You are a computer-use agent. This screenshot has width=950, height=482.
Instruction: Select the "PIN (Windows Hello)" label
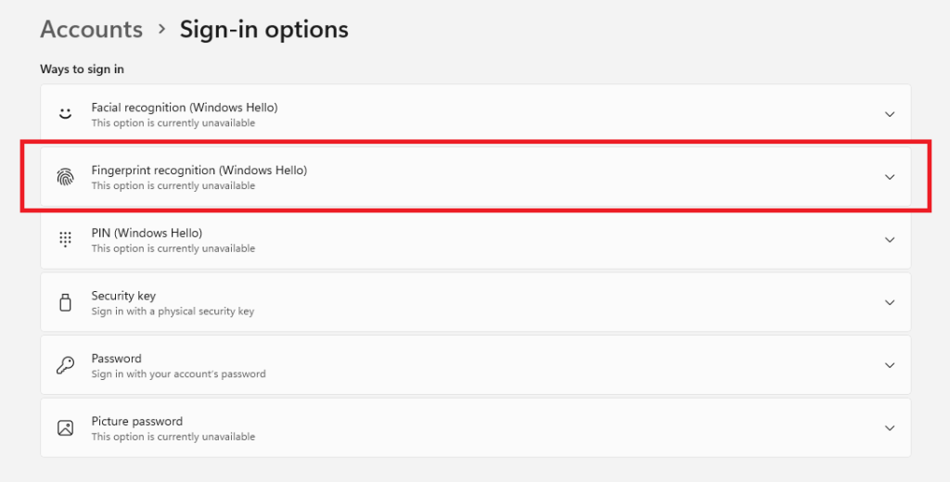[147, 233]
